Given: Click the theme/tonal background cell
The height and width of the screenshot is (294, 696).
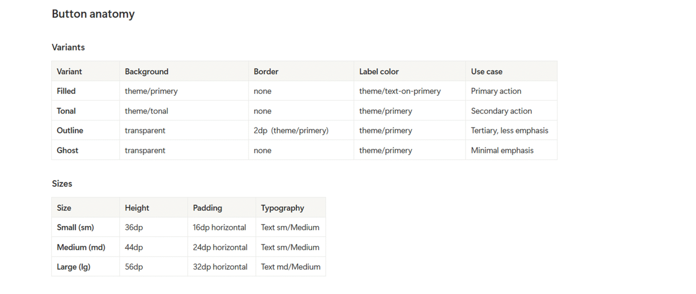Looking at the screenshot, I should (146, 111).
